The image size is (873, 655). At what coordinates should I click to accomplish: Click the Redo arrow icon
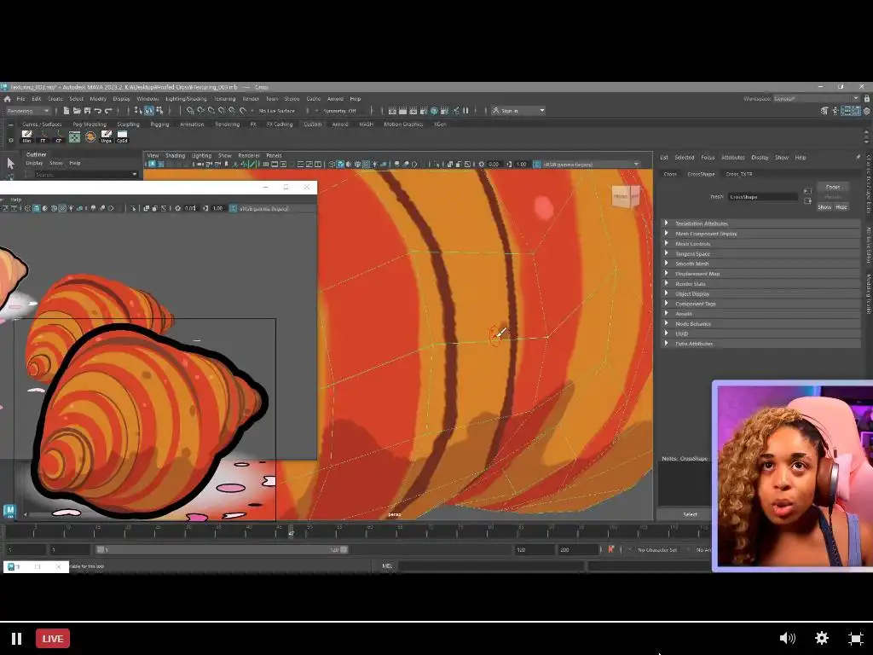[x=108, y=111]
